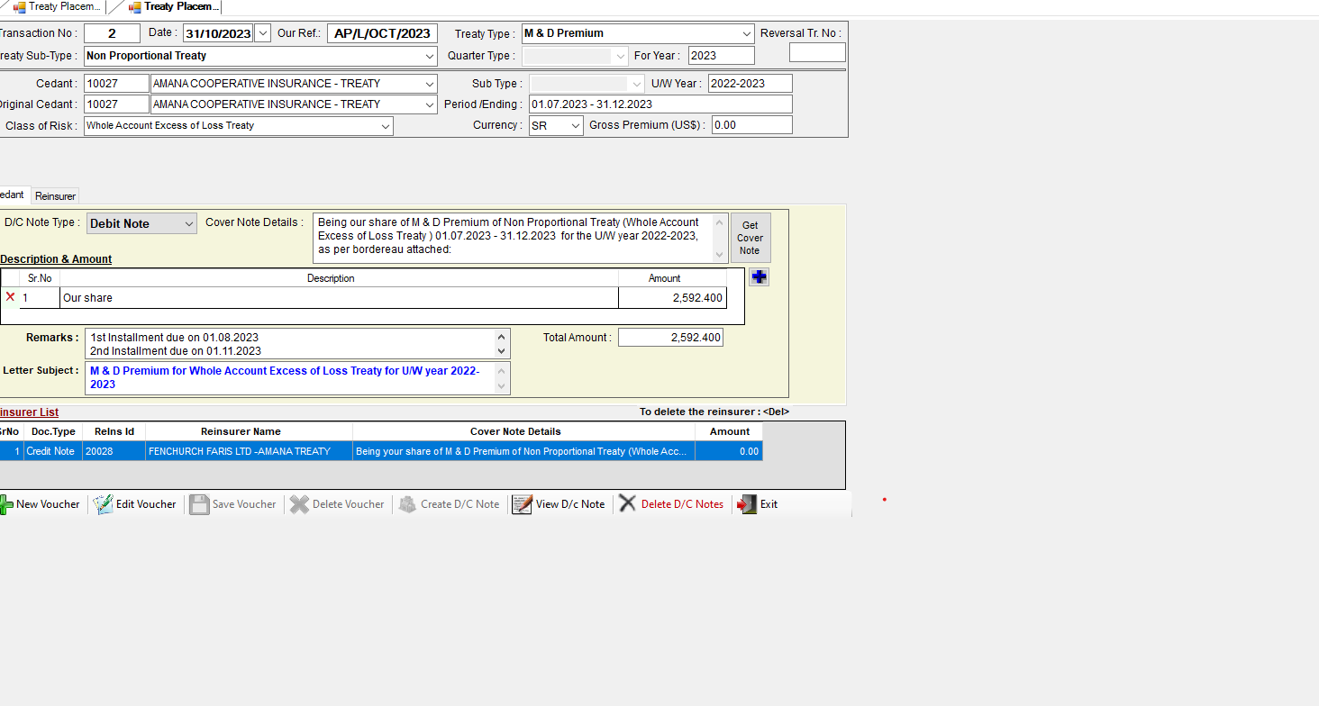The width and height of the screenshot is (1319, 706).
Task: Open the Date picker dropdown
Action: coord(262,33)
